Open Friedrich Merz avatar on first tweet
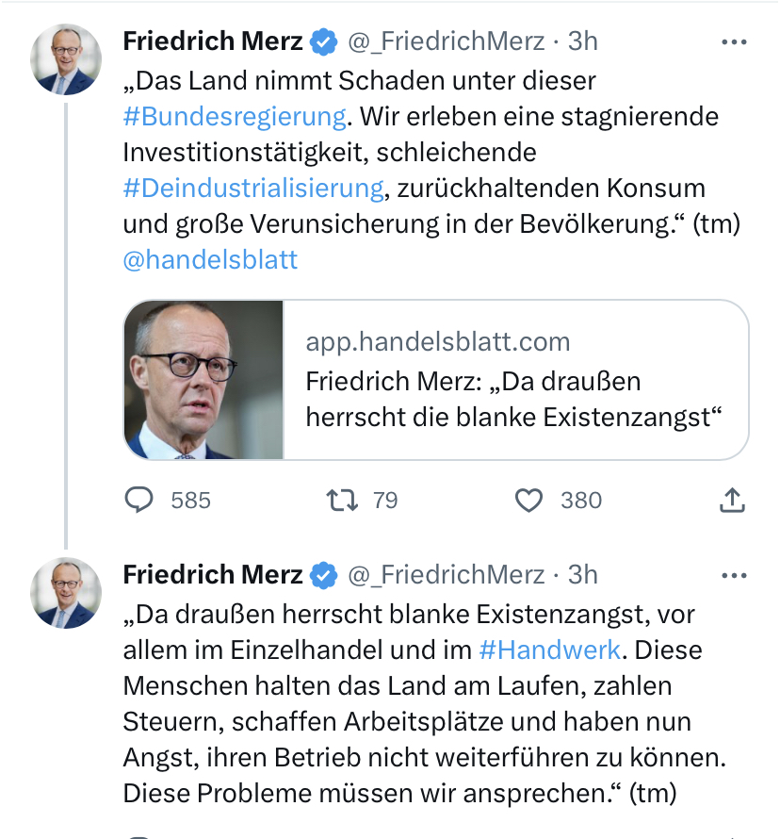 (x=66, y=59)
